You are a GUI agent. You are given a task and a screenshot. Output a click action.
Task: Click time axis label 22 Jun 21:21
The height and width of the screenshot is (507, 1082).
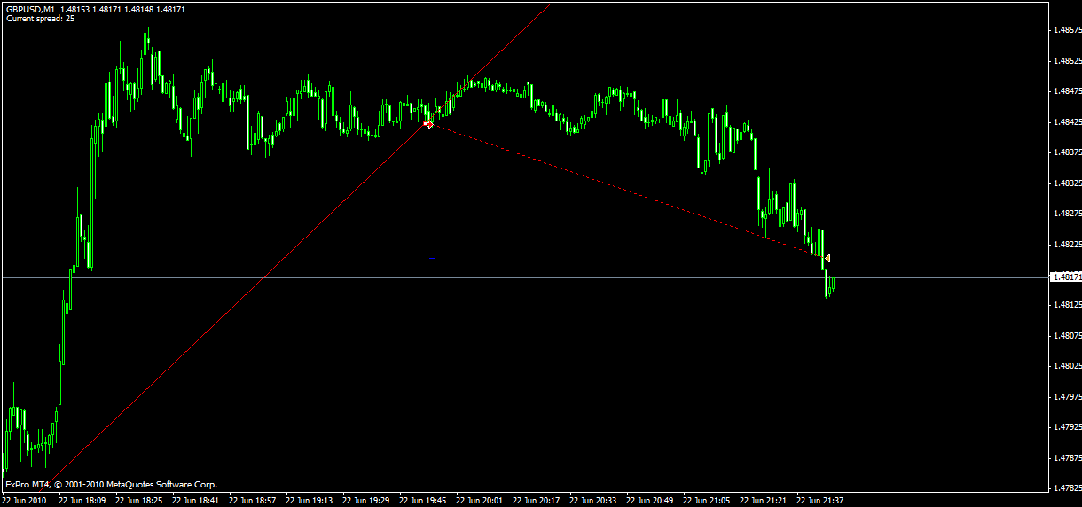click(x=764, y=500)
